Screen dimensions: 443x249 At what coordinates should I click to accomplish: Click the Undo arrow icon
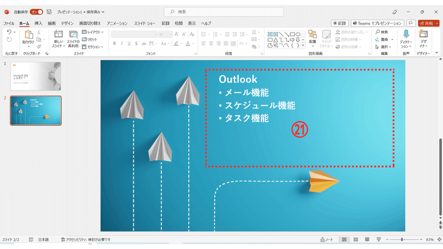pos(9,32)
